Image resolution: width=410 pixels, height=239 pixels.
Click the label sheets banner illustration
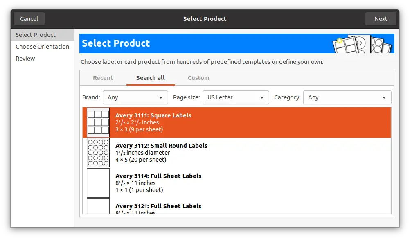362,44
